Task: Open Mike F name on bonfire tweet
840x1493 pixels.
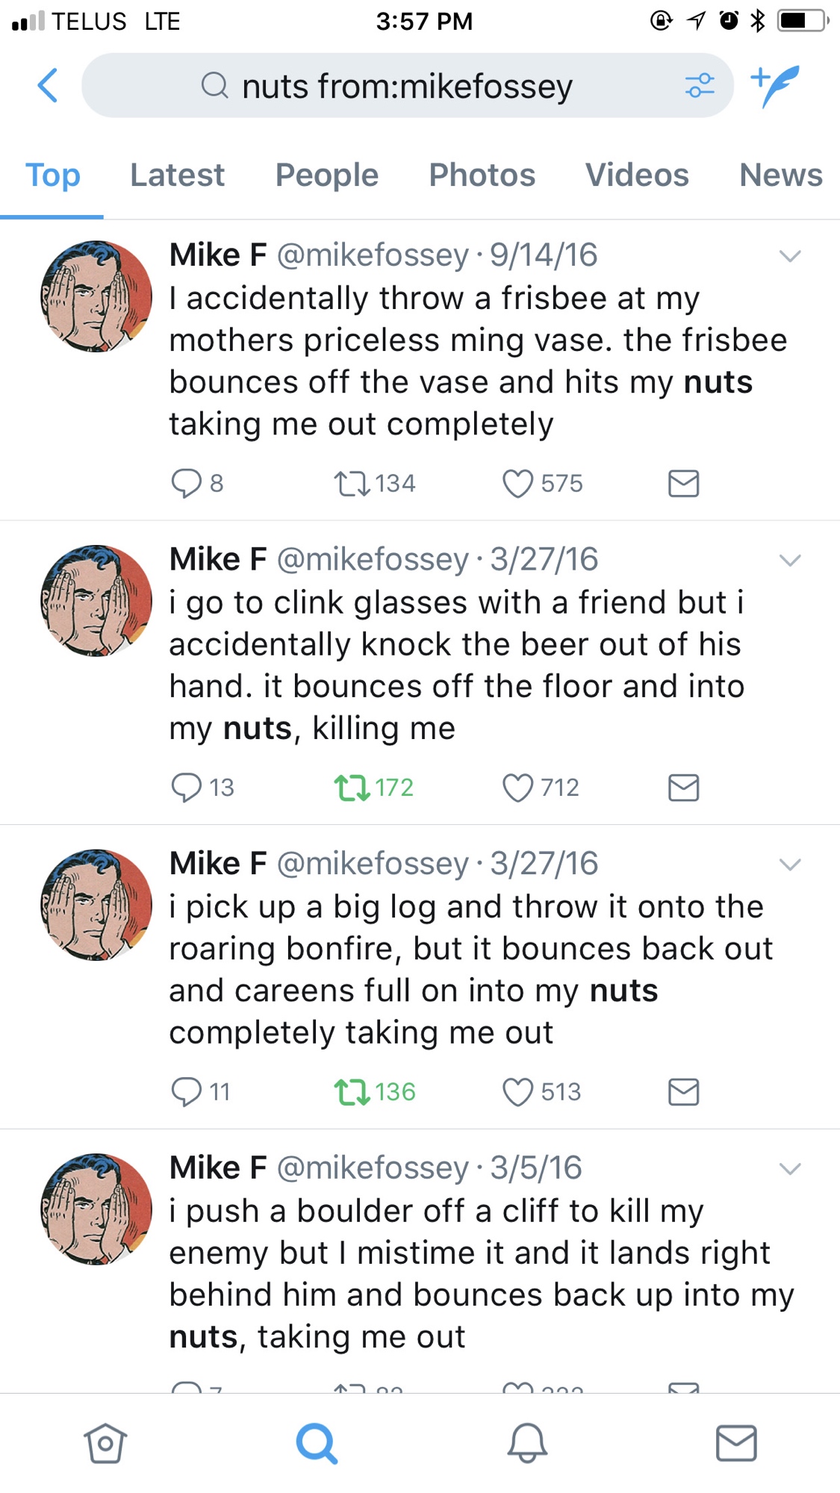Action: (x=217, y=864)
